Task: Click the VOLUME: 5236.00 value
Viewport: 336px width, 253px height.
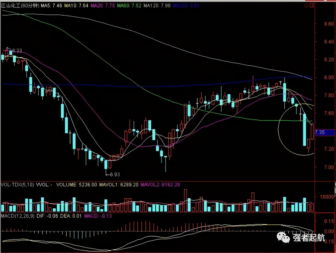Action: 76,185
